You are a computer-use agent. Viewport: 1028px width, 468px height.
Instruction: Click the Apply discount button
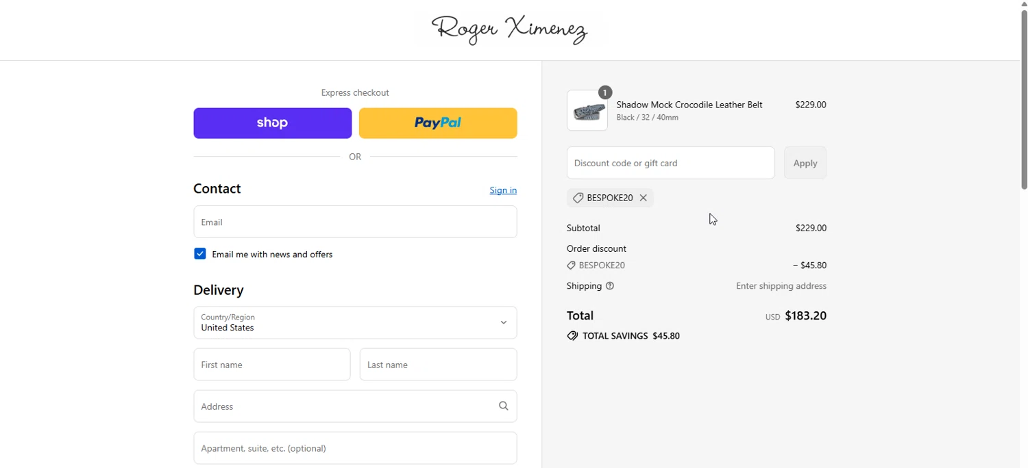(x=805, y=163)
